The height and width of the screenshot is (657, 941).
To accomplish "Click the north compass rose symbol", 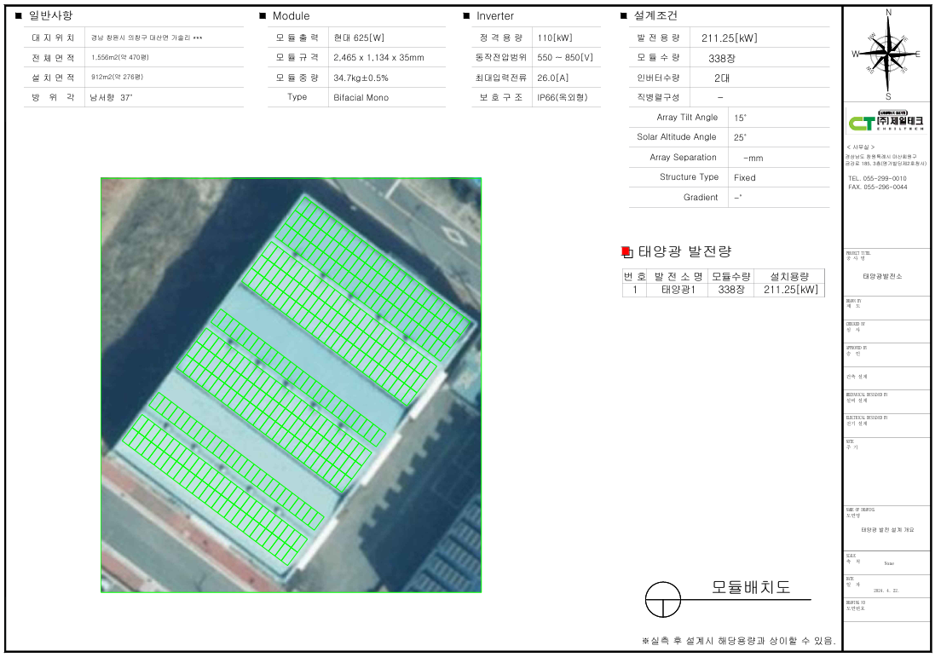I will (888, 53).
